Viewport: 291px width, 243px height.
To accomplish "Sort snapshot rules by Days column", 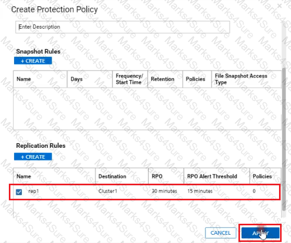I will click(77, 79).
